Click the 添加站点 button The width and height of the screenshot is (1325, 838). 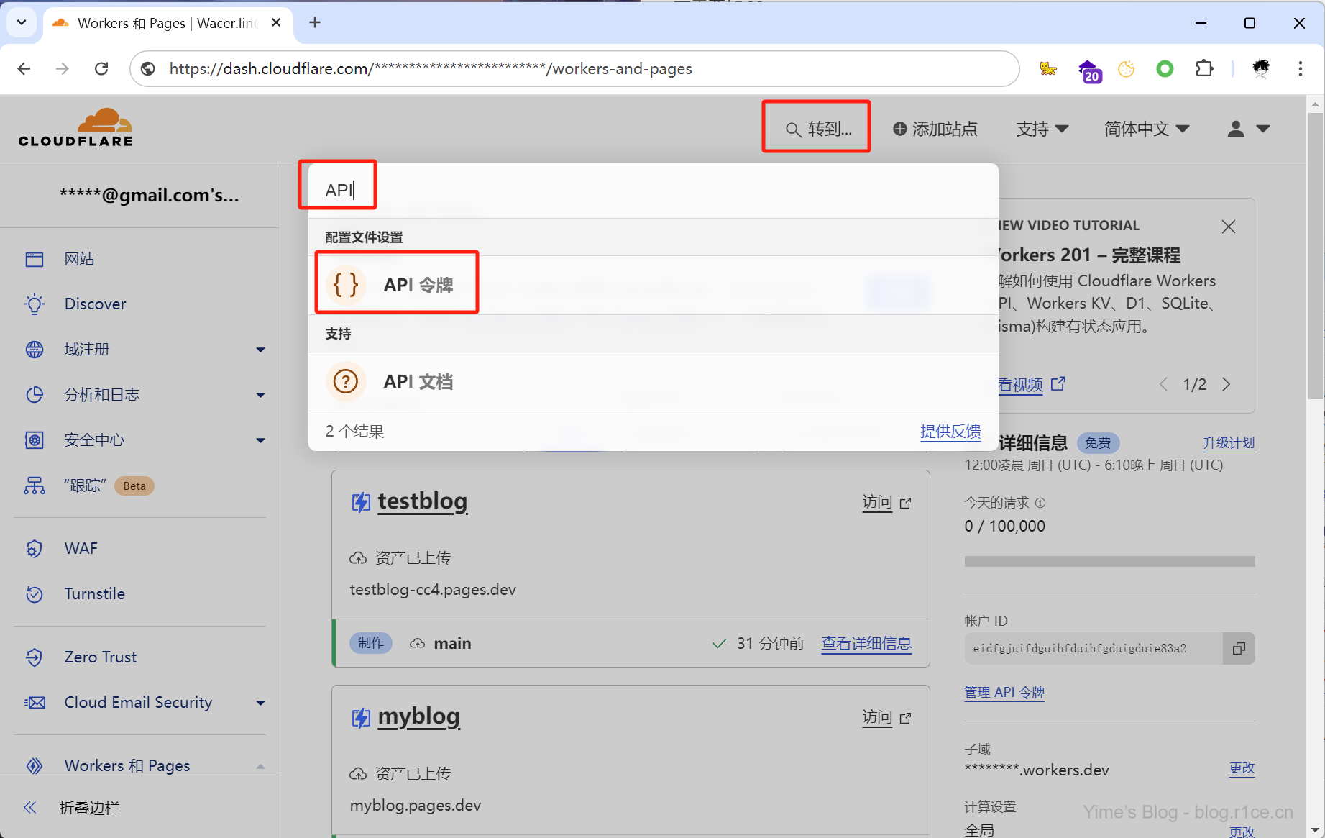pyautogui.click(x=935, y=129)
